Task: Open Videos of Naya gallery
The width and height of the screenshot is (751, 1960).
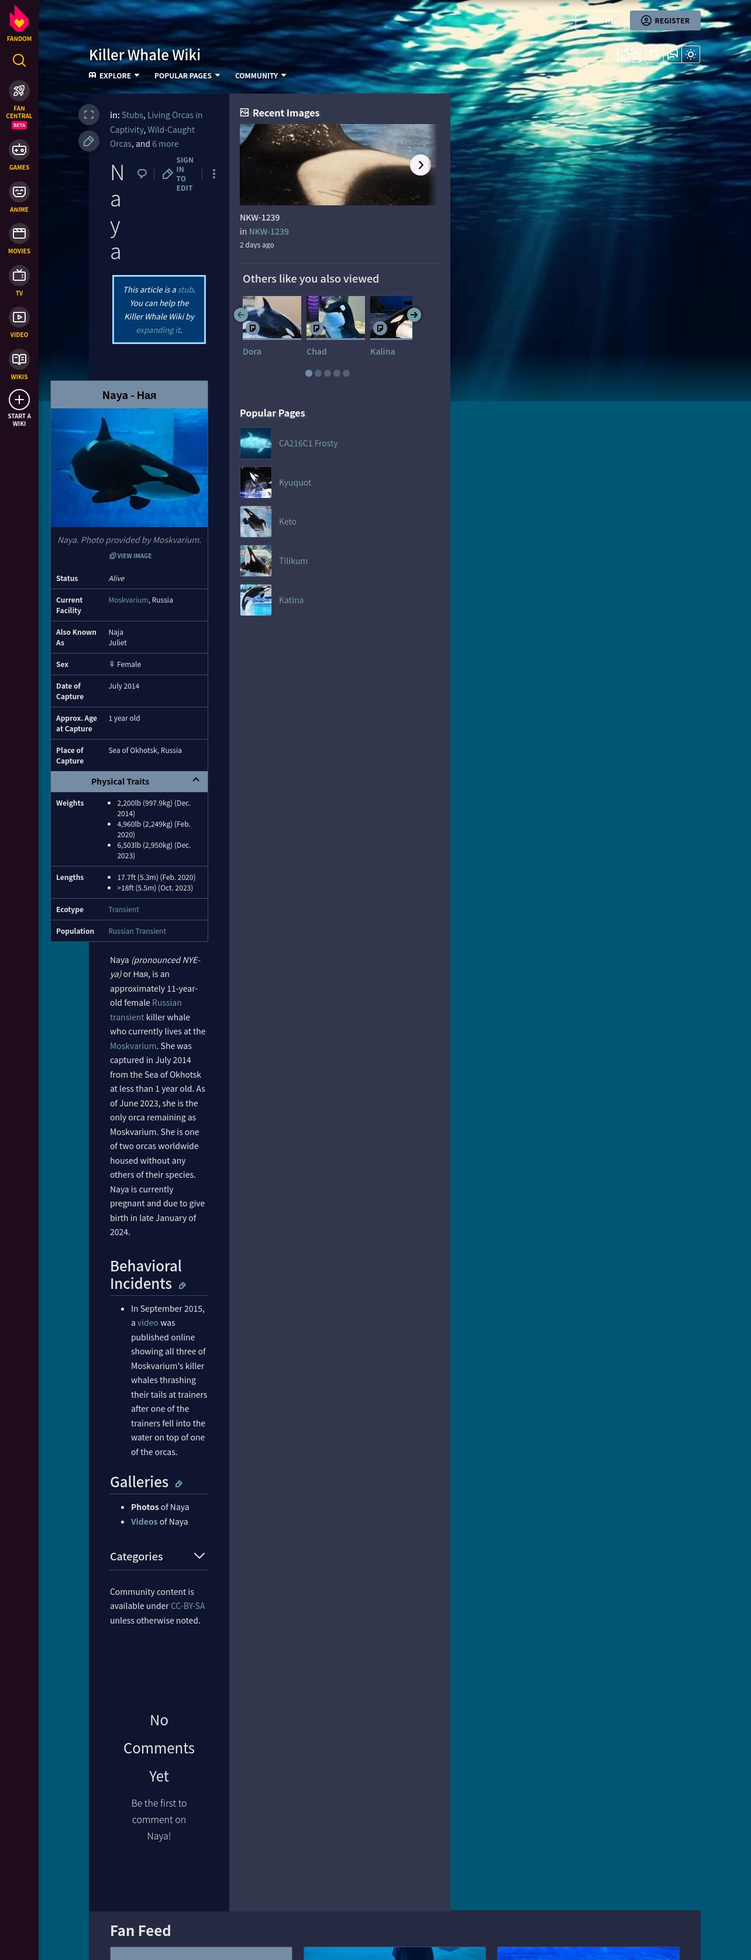Action: coord(144,1522)
